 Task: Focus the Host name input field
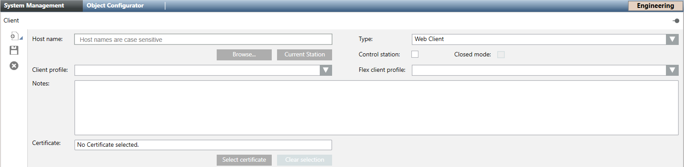click(x=203, y=40)
